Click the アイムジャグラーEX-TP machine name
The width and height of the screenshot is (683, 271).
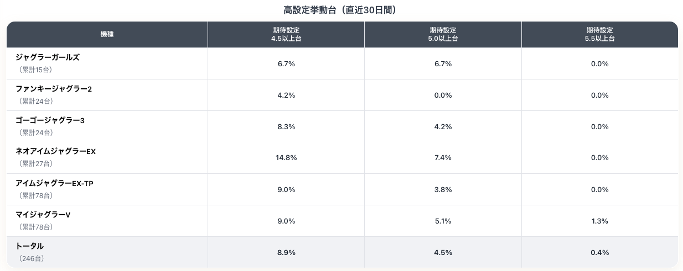(x=54, y=183)
